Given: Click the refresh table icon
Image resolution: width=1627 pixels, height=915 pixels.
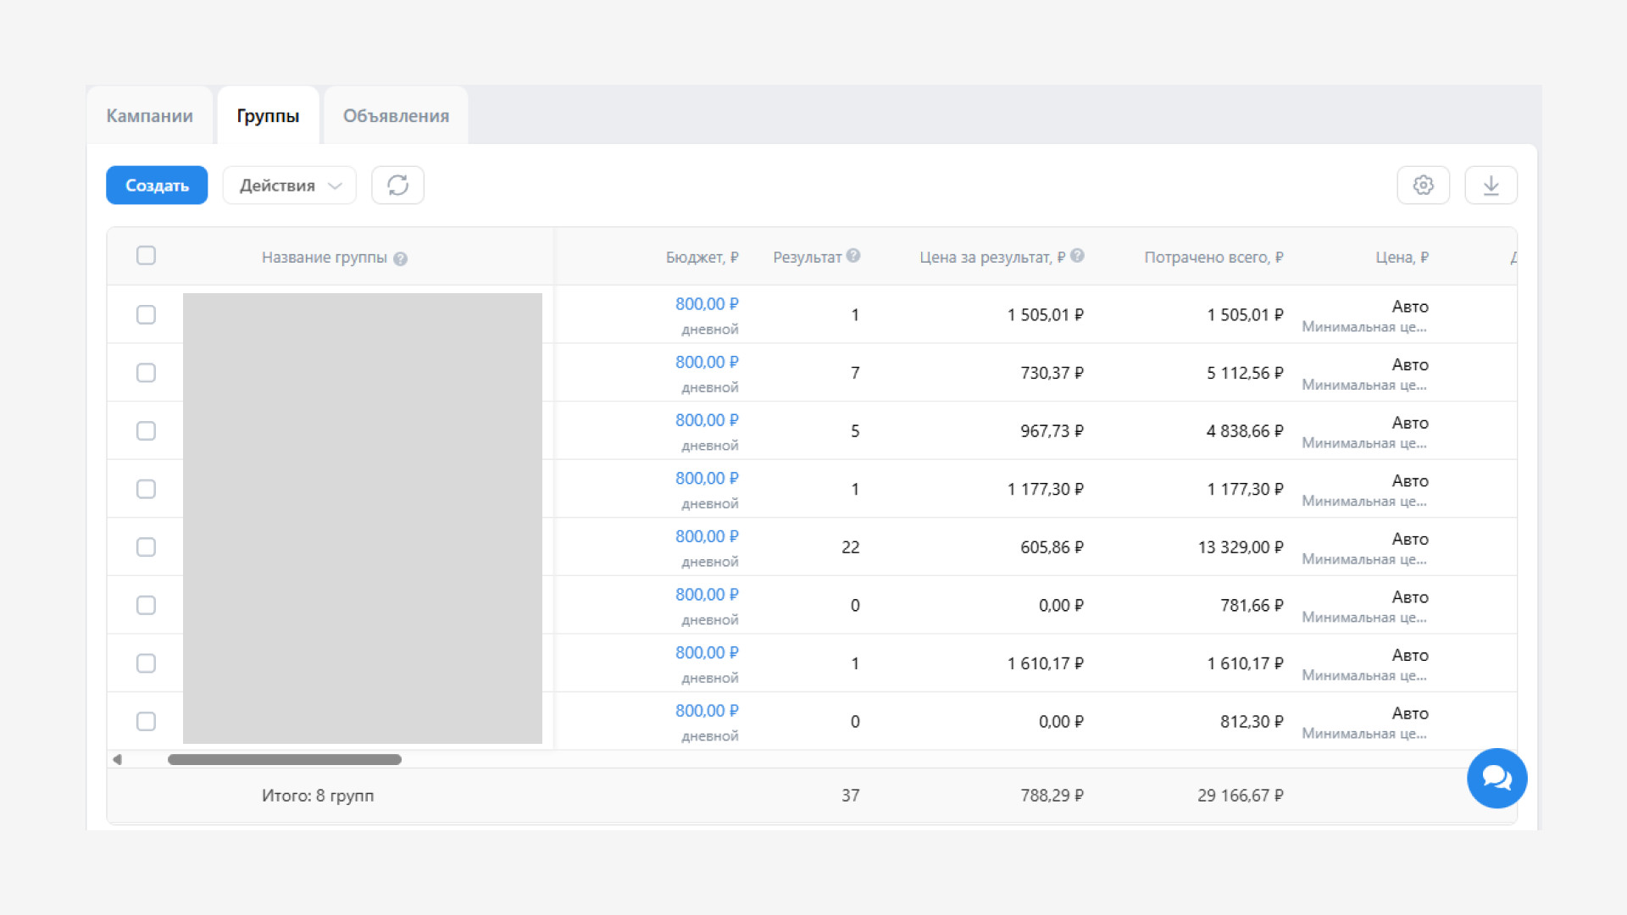Looking at the screenshot, I should coord(397,185).
